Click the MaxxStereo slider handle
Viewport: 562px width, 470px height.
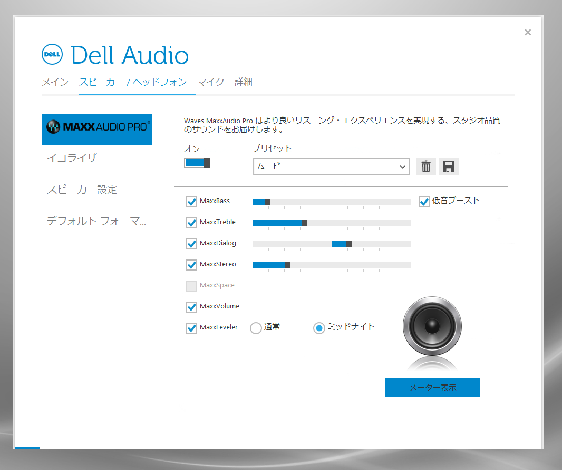coord(287,265)
